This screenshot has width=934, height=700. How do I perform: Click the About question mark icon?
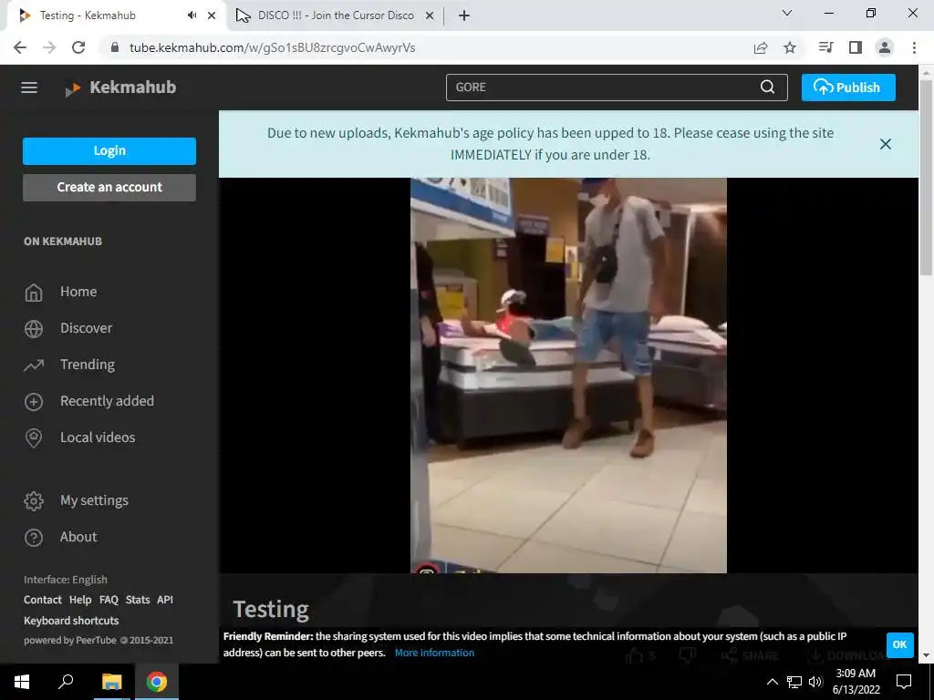click(x=34, y=538)
